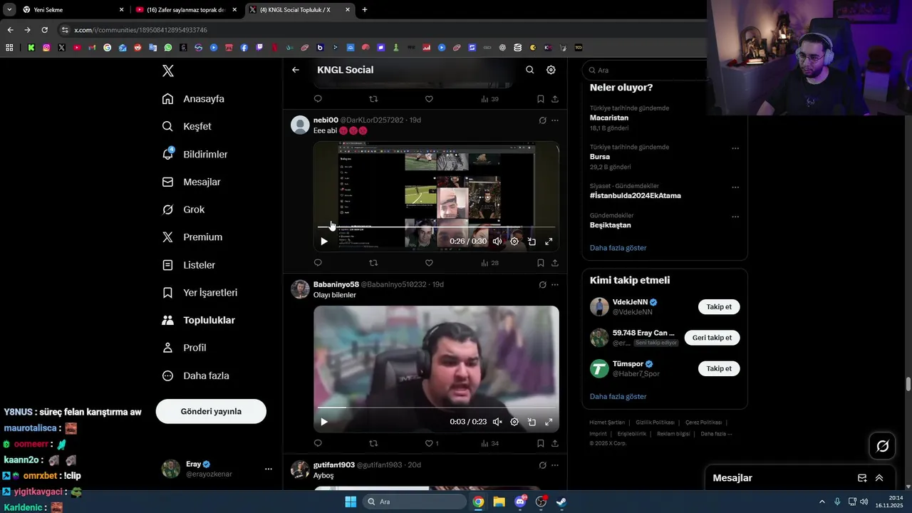Open Eray account switcher menu

tap(217, 469)
